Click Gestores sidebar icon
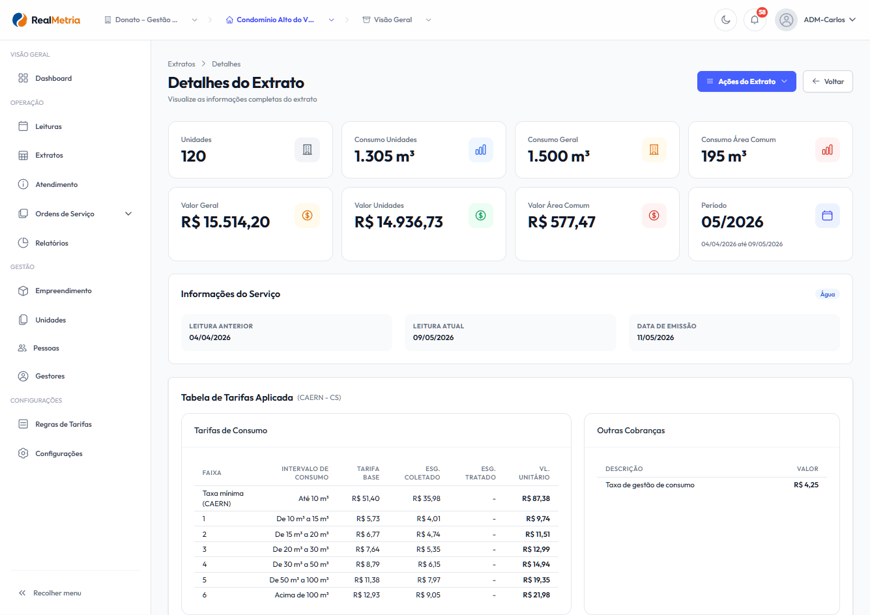 click(23, 376)
